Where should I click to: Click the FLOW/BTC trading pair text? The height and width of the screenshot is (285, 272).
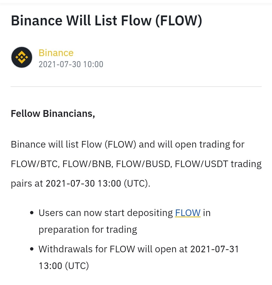(35, 164)
